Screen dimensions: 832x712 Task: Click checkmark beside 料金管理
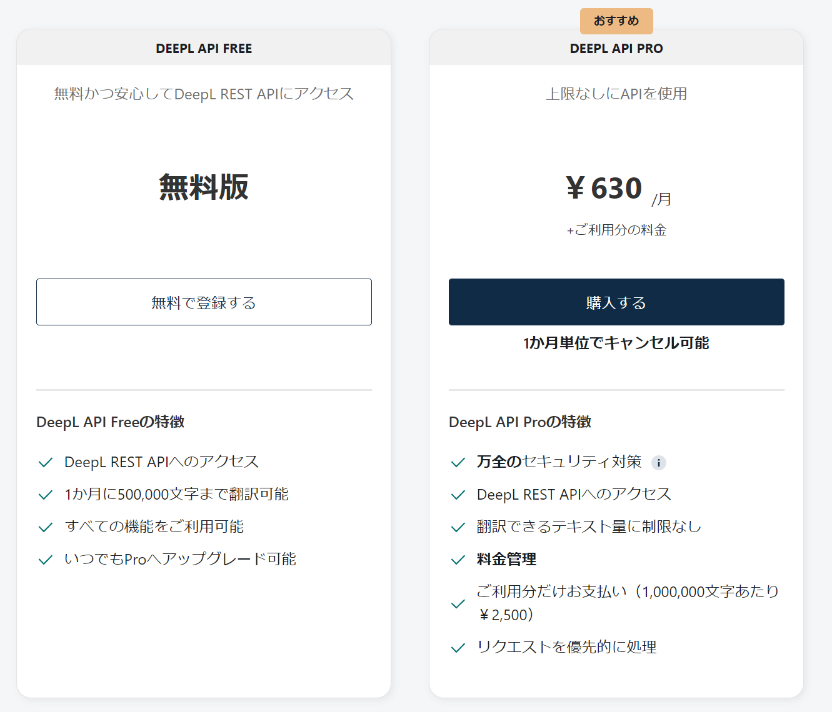(x=458, y=560)
